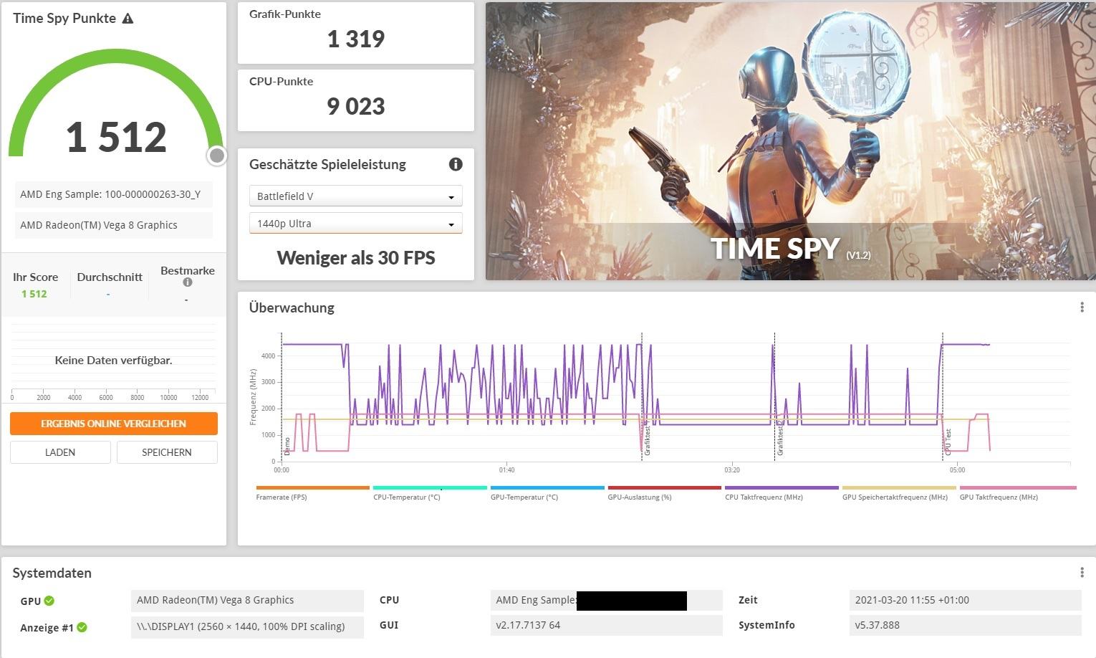The width and height of the screenshot is (1096, 658).
Task: Click the warning triangle beside Time Spy Punkte
Action: pos(128,19)
